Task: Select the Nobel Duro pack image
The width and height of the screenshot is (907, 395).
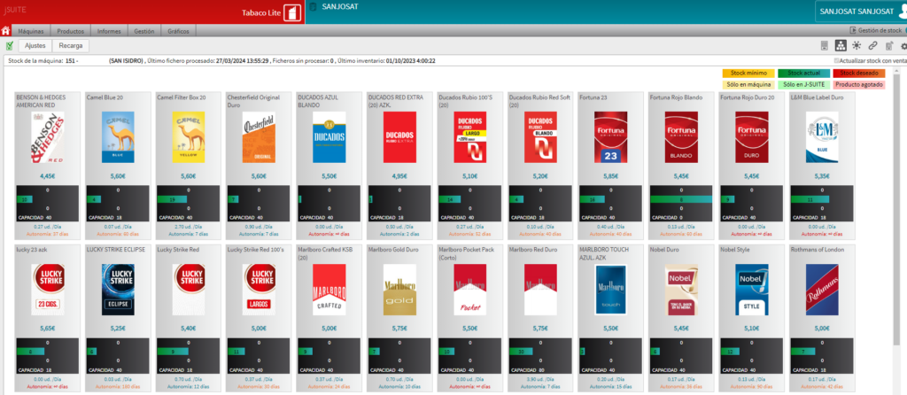Action: click(x=681, y=290)
